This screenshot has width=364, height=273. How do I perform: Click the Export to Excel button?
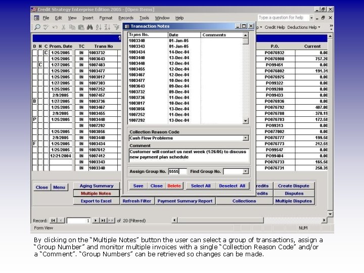pos(96,201)
